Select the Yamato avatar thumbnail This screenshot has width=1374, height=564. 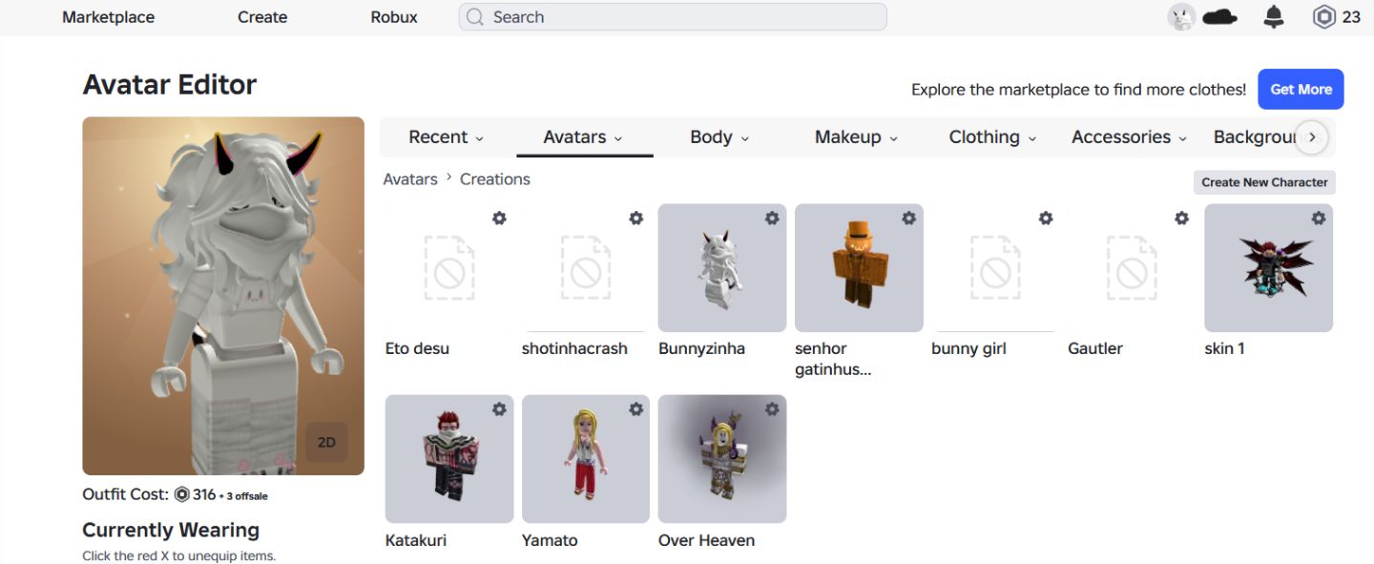(586, 459)
